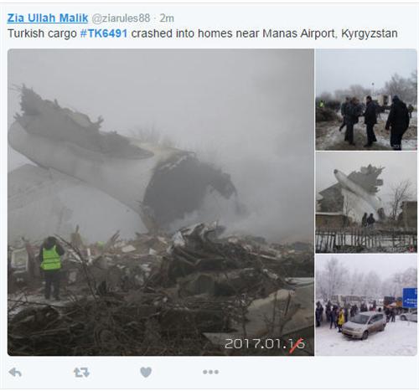The width and height of the screenshot is (419, 391).
Task: Retweet this post using the retweet icon
Action: pos(81,373)
